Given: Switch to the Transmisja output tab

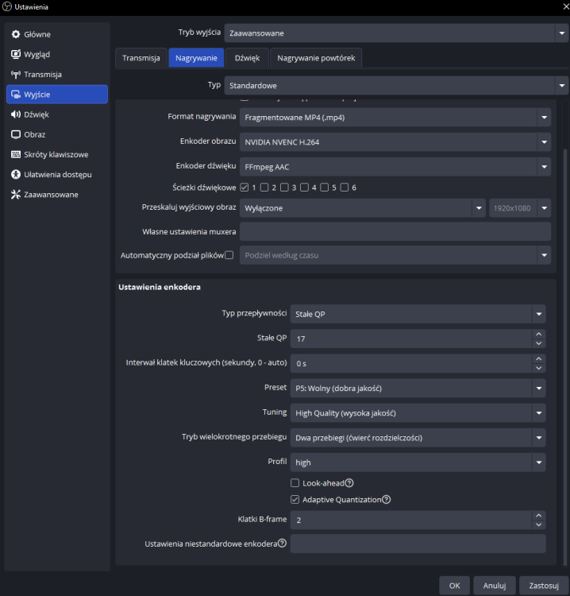Looking at the screenshot, I should [x=141, y=58].
